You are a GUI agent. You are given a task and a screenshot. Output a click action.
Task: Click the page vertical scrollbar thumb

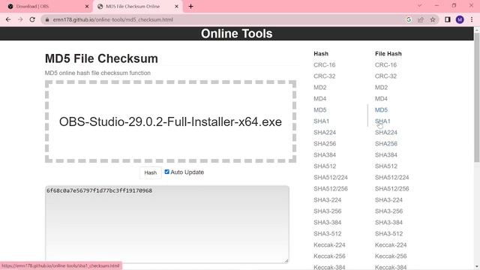pos(477,97)
